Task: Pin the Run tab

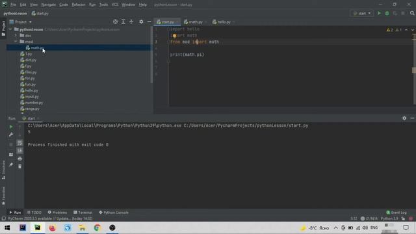Action: (x=11, y=164)
